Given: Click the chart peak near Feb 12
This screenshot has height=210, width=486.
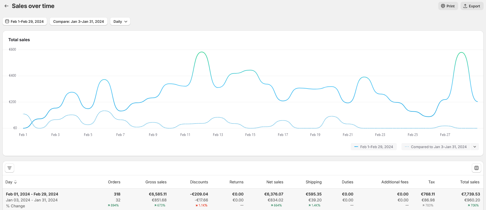Looking at the screenshot, I should (x=202, y=52).
